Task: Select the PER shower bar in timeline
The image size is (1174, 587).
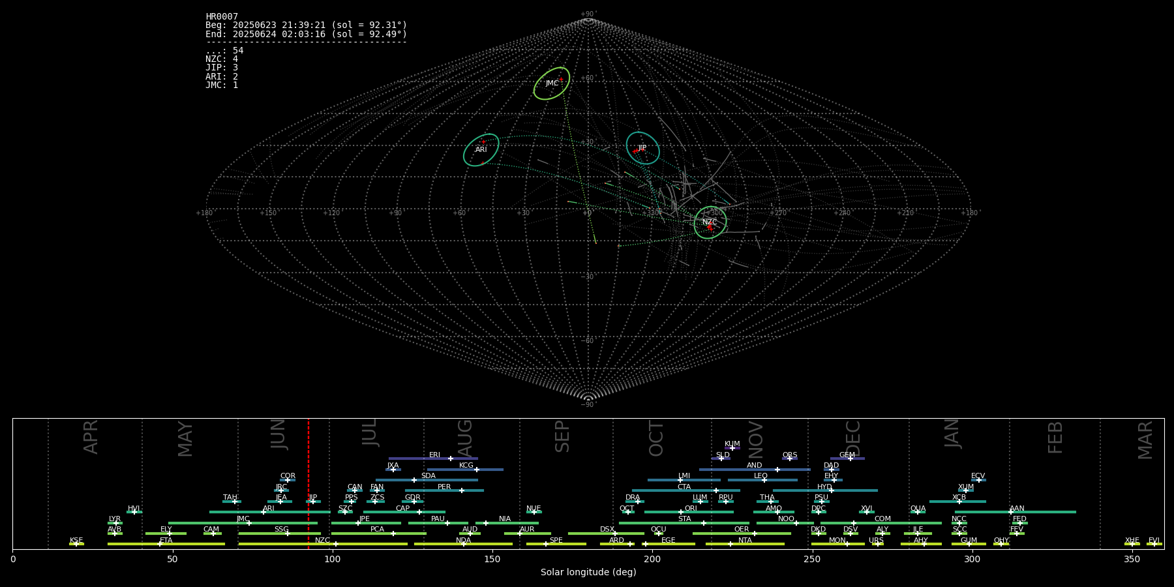Action: click(x=444, y=490)
